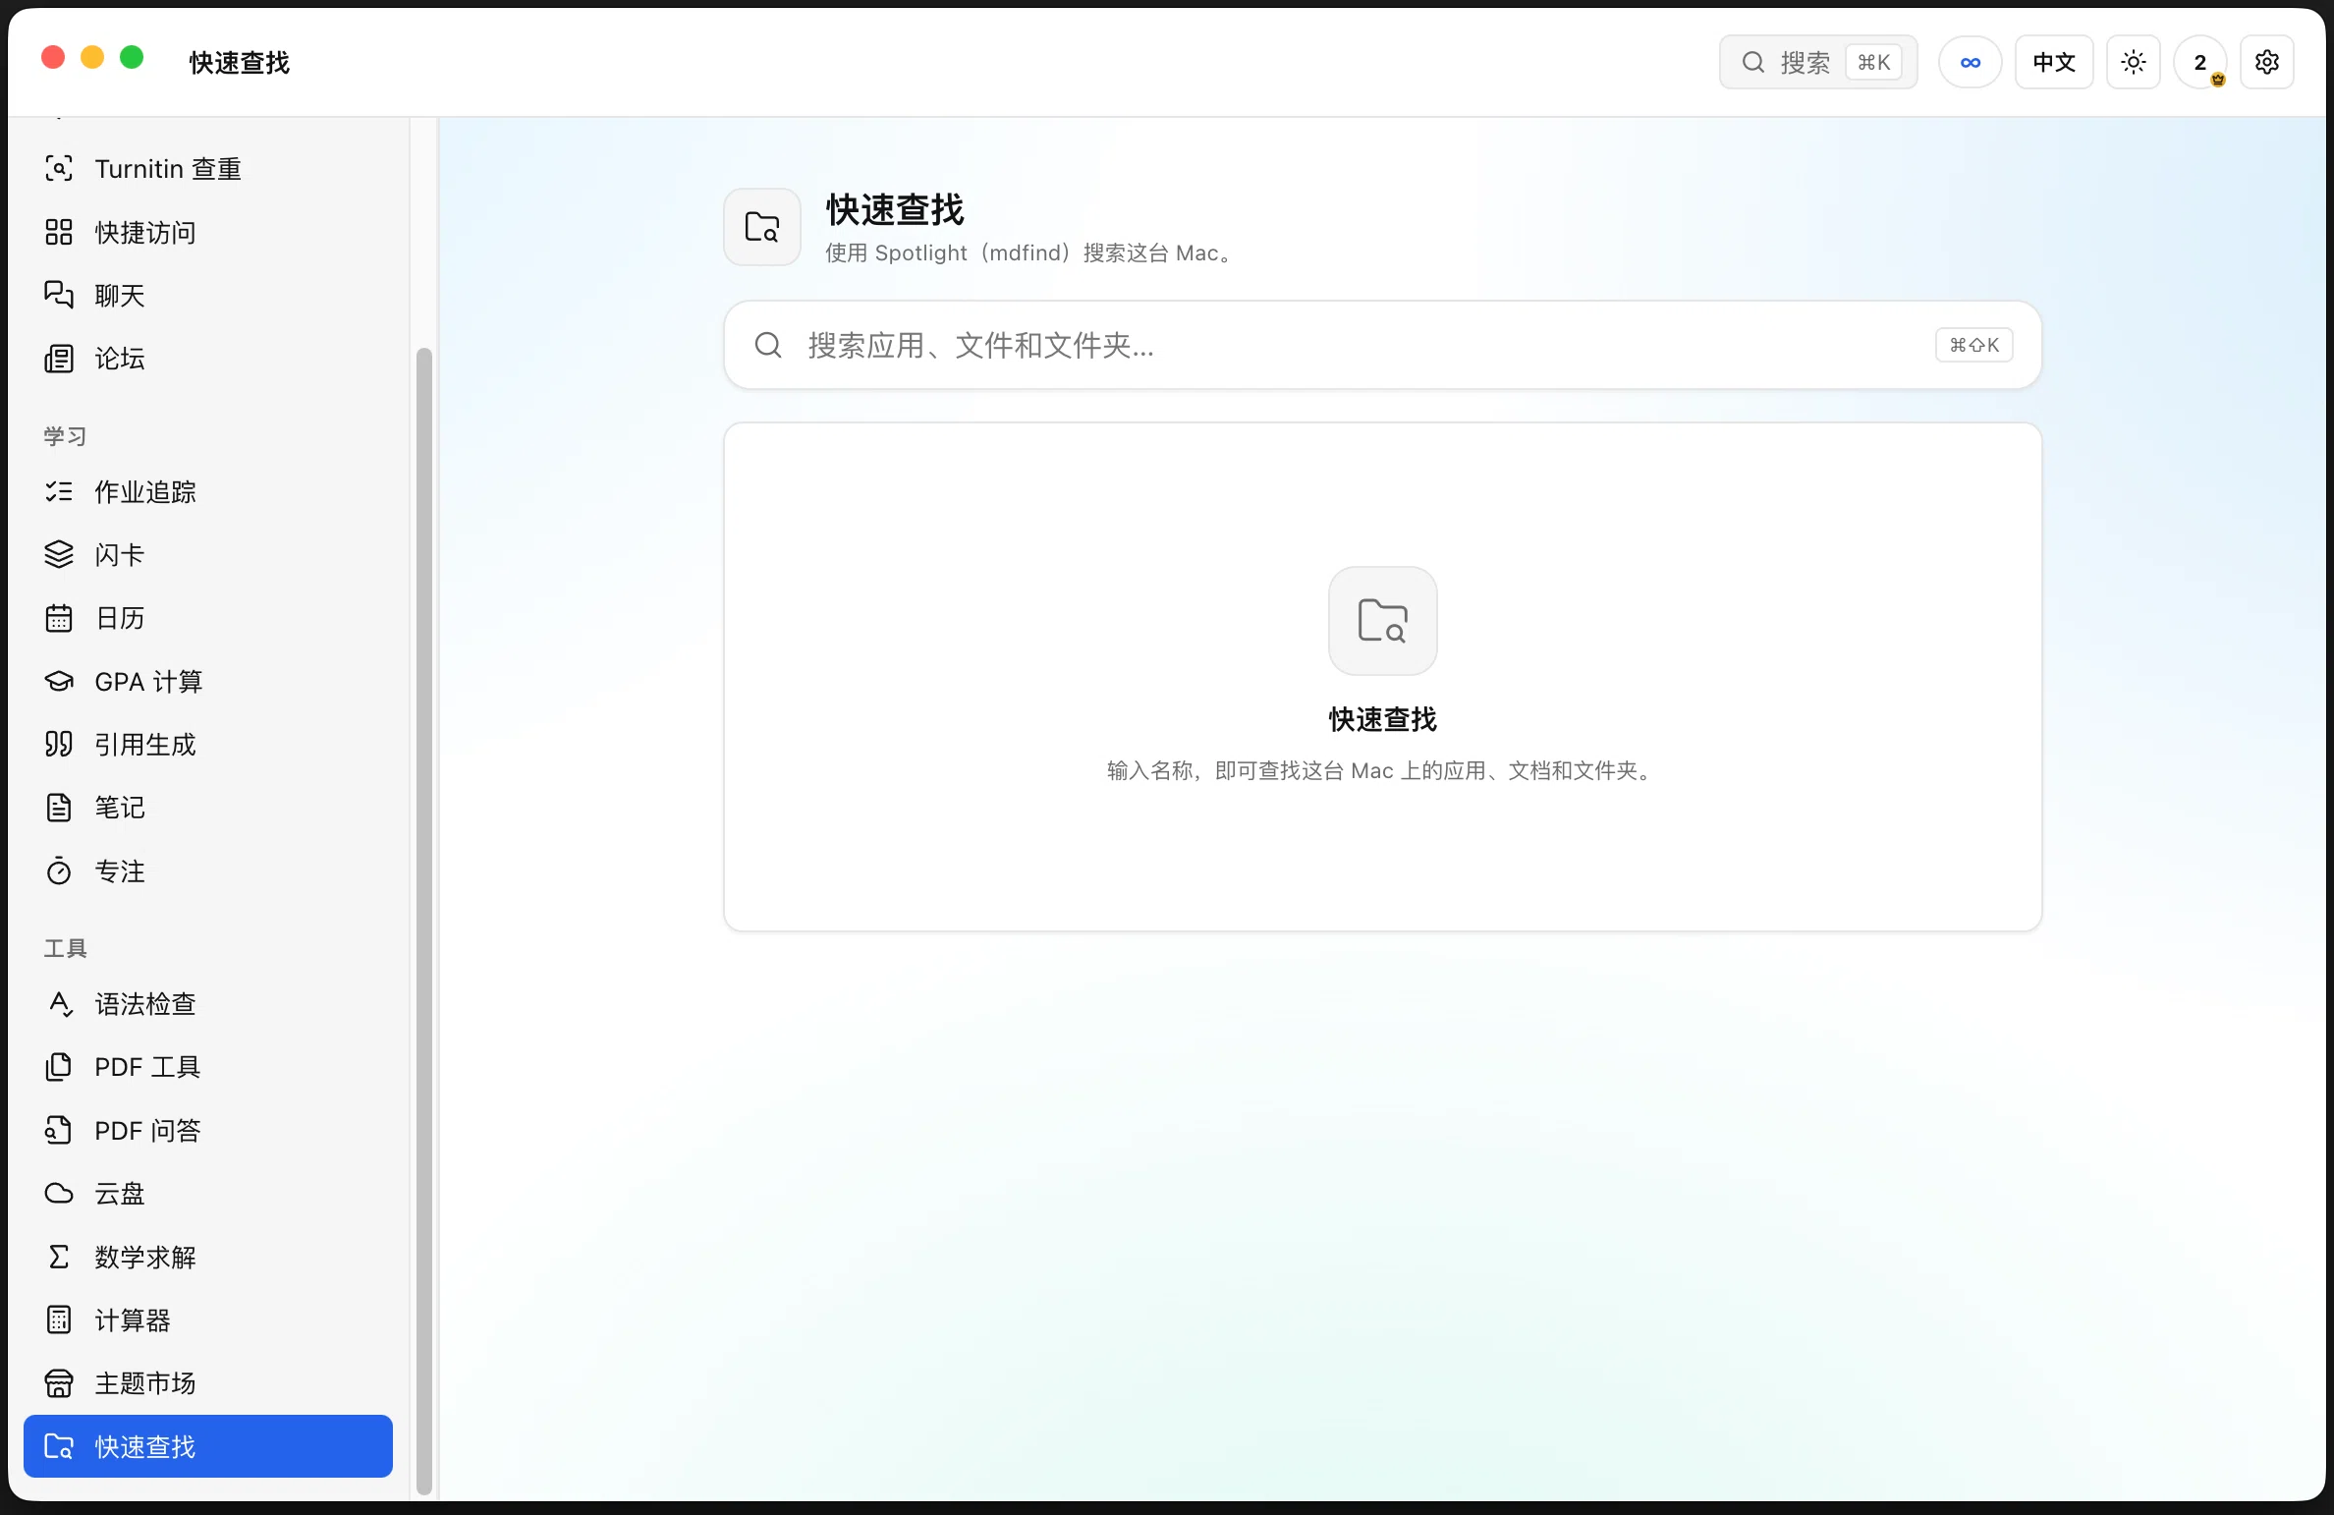Screen dimensions: 2334x1515
Task: Open 主题市场 theme store
Action: coord(207,1383)
